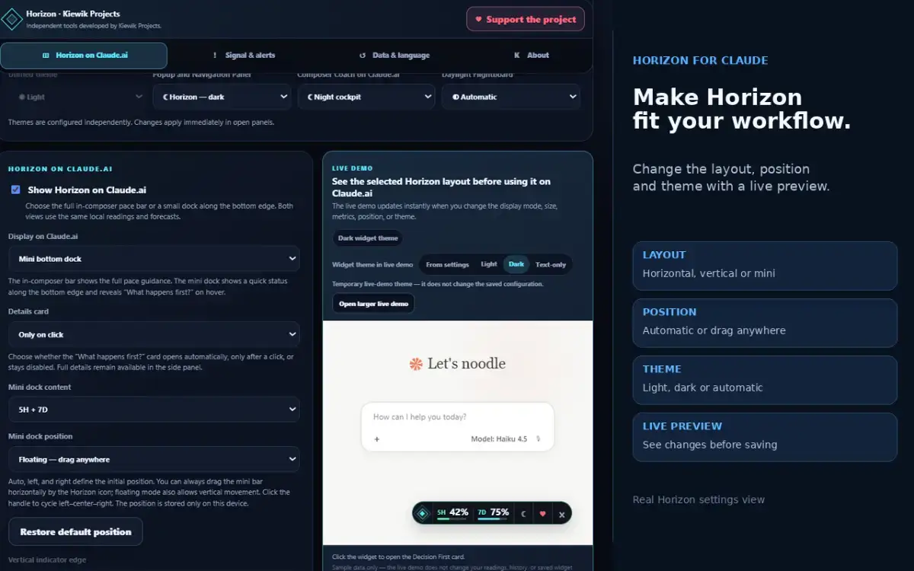914x571 pixels.
Task: Open the Mini dock position dropdown
Action: coord(154,459)
